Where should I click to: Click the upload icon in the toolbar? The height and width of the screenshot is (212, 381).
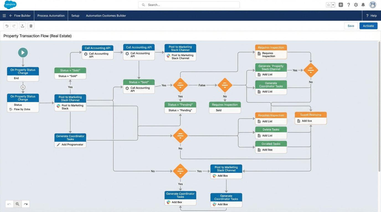coord(22,25)
